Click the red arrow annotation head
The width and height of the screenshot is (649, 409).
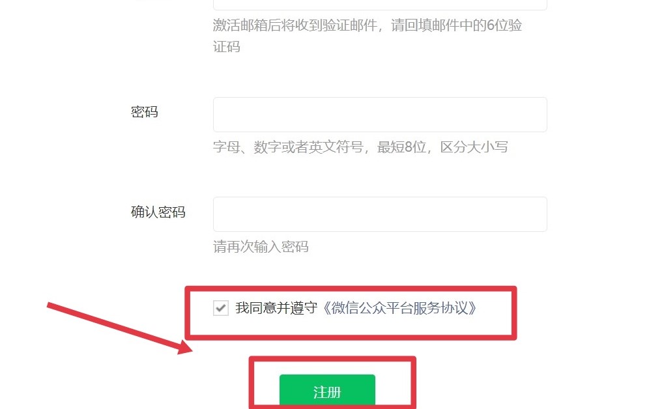(185, 347)
